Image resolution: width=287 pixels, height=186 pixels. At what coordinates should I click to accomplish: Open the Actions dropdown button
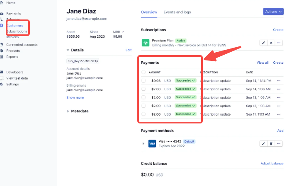[x=273, y=12]
